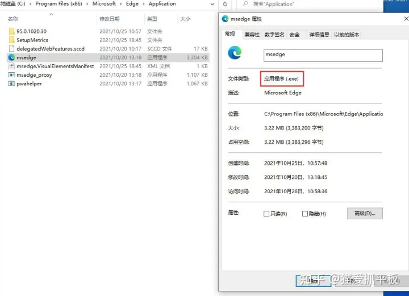
Task: Click the 1,107 KB size cell
Action: point(197,75)
